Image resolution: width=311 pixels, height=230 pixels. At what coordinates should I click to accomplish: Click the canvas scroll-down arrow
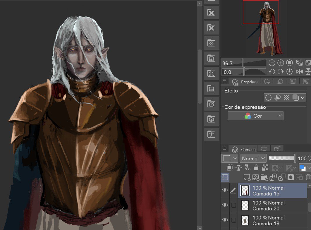coord(200,228)
